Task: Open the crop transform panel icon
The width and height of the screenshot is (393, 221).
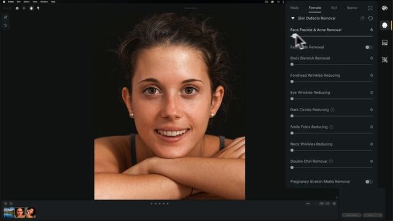Action: [384, 60]
